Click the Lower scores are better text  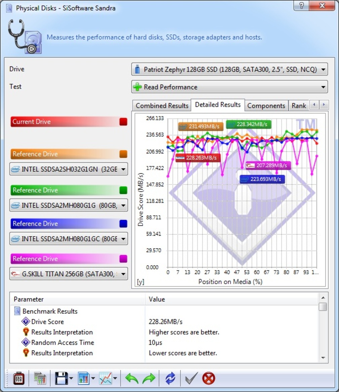(183, 353)
